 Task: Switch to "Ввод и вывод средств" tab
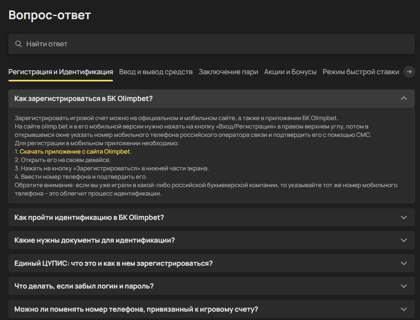point(156,72)
